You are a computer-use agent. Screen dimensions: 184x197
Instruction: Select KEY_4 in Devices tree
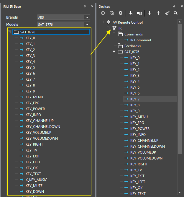tap(135, 82)
